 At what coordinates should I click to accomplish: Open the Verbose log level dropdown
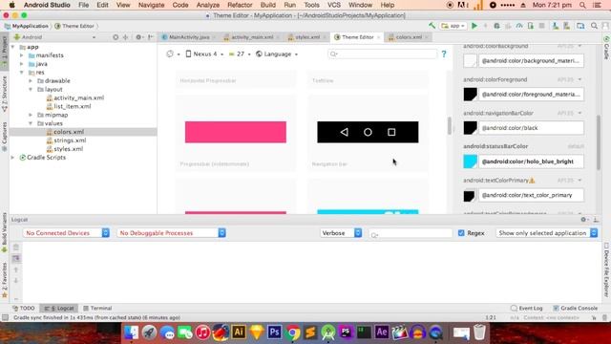click(341, 233)
